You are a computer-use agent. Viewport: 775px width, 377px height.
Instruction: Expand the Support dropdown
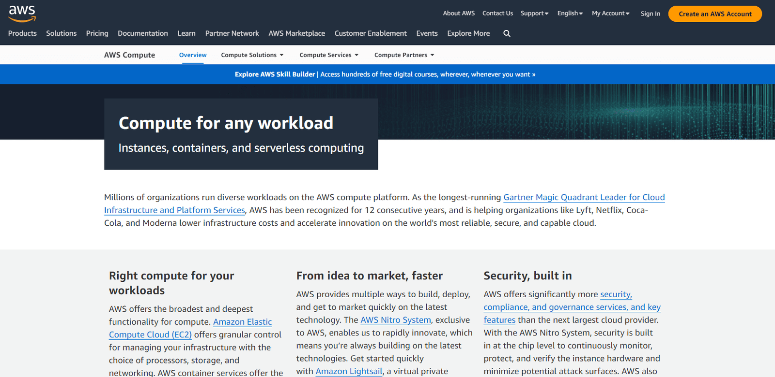tap(534, 14)
